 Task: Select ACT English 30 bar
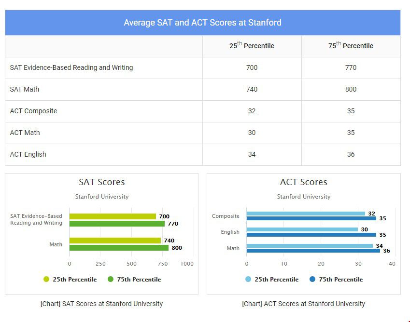click(302, 229)
